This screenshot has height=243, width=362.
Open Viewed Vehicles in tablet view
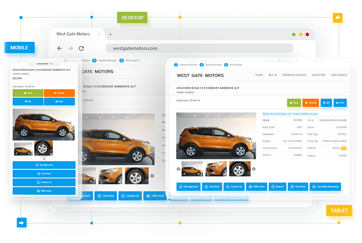pos(186,65)
